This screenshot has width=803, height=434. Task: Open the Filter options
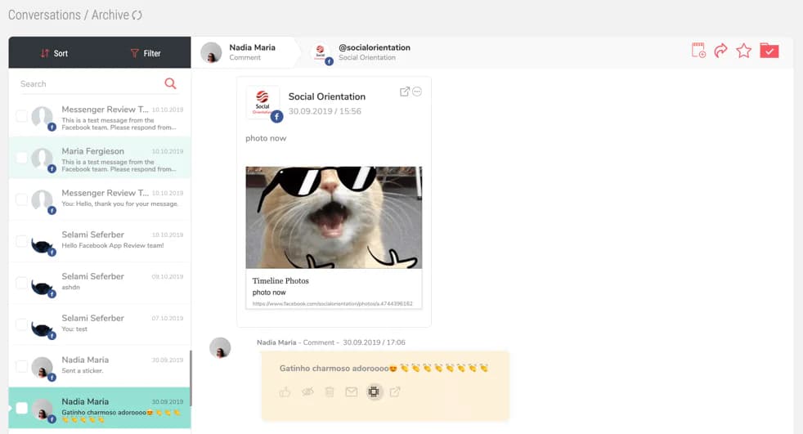click(x=146, y=53)
